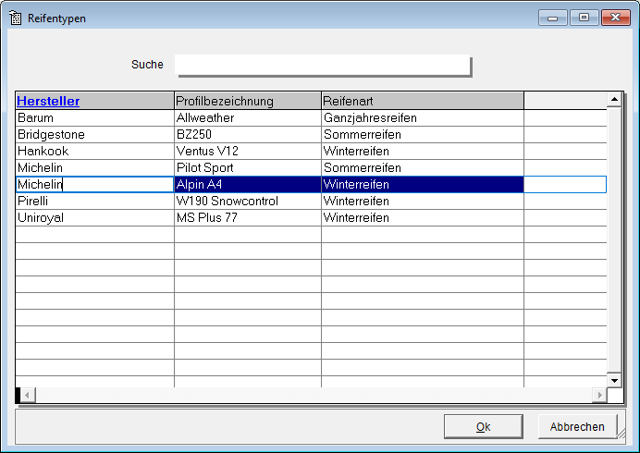The image size is (640, 453).
Task: Select the Hankook manufacturer cell
Action: pyautogui.click(x=94, y=152)
